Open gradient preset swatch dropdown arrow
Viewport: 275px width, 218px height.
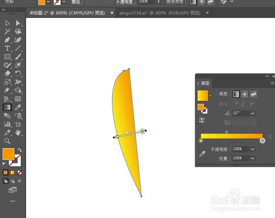pyautogui.click(x=210, y=96)
